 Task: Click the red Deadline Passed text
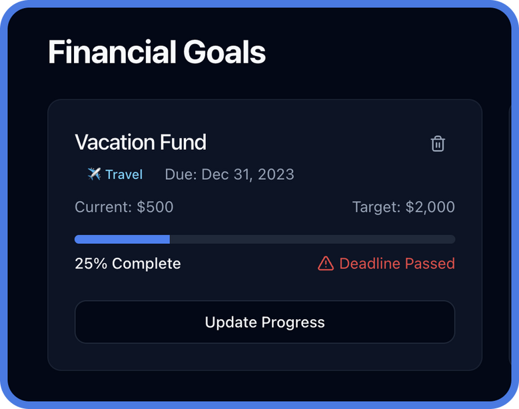pyautogui.click(x=397, y=264)
